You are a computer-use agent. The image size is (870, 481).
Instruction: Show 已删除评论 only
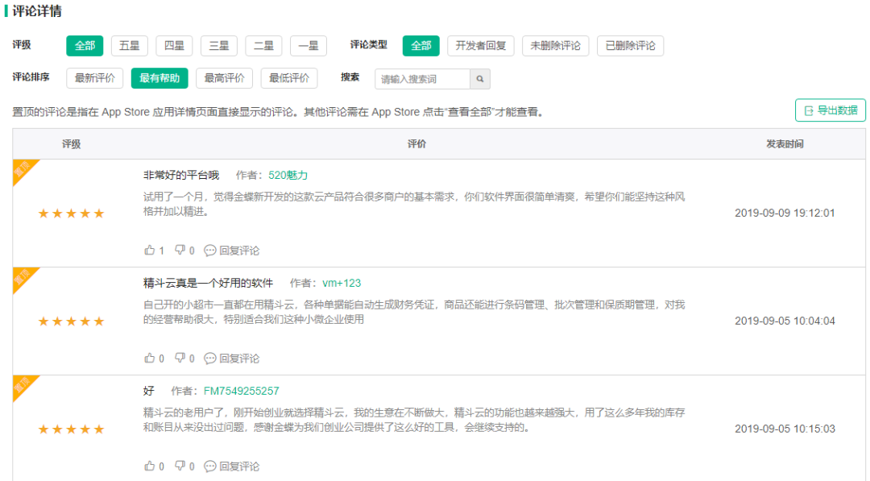[x=630, y=45]
